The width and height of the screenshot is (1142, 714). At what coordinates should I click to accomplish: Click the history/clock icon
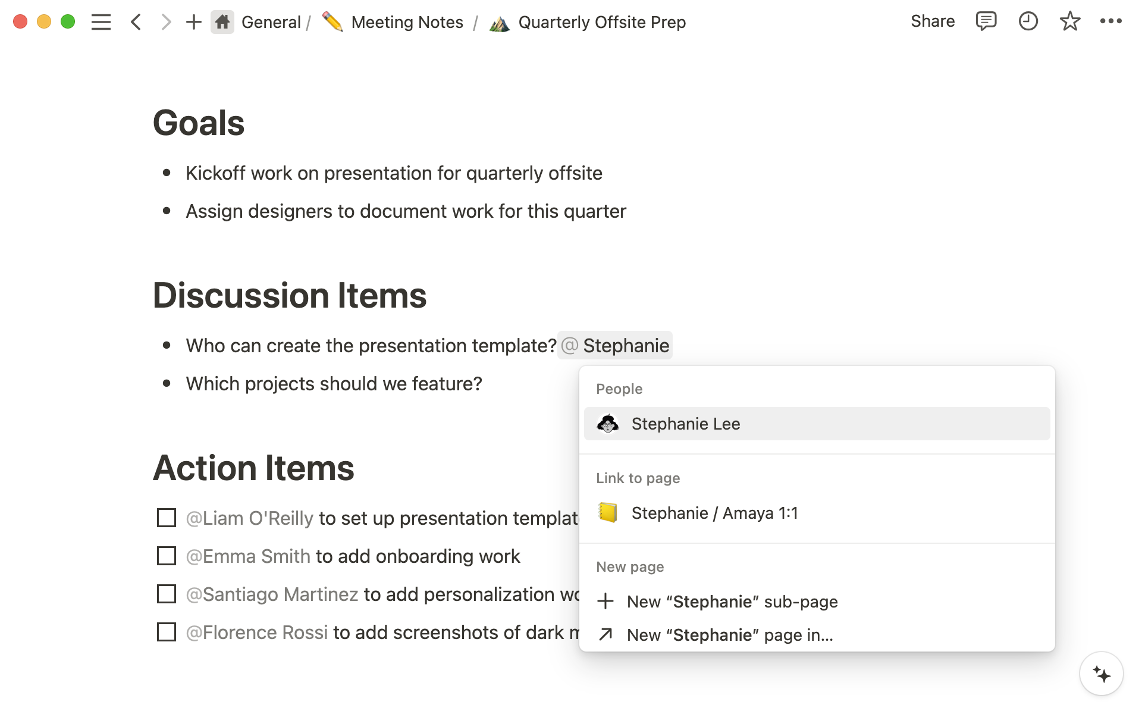[x=1027, y=22]
